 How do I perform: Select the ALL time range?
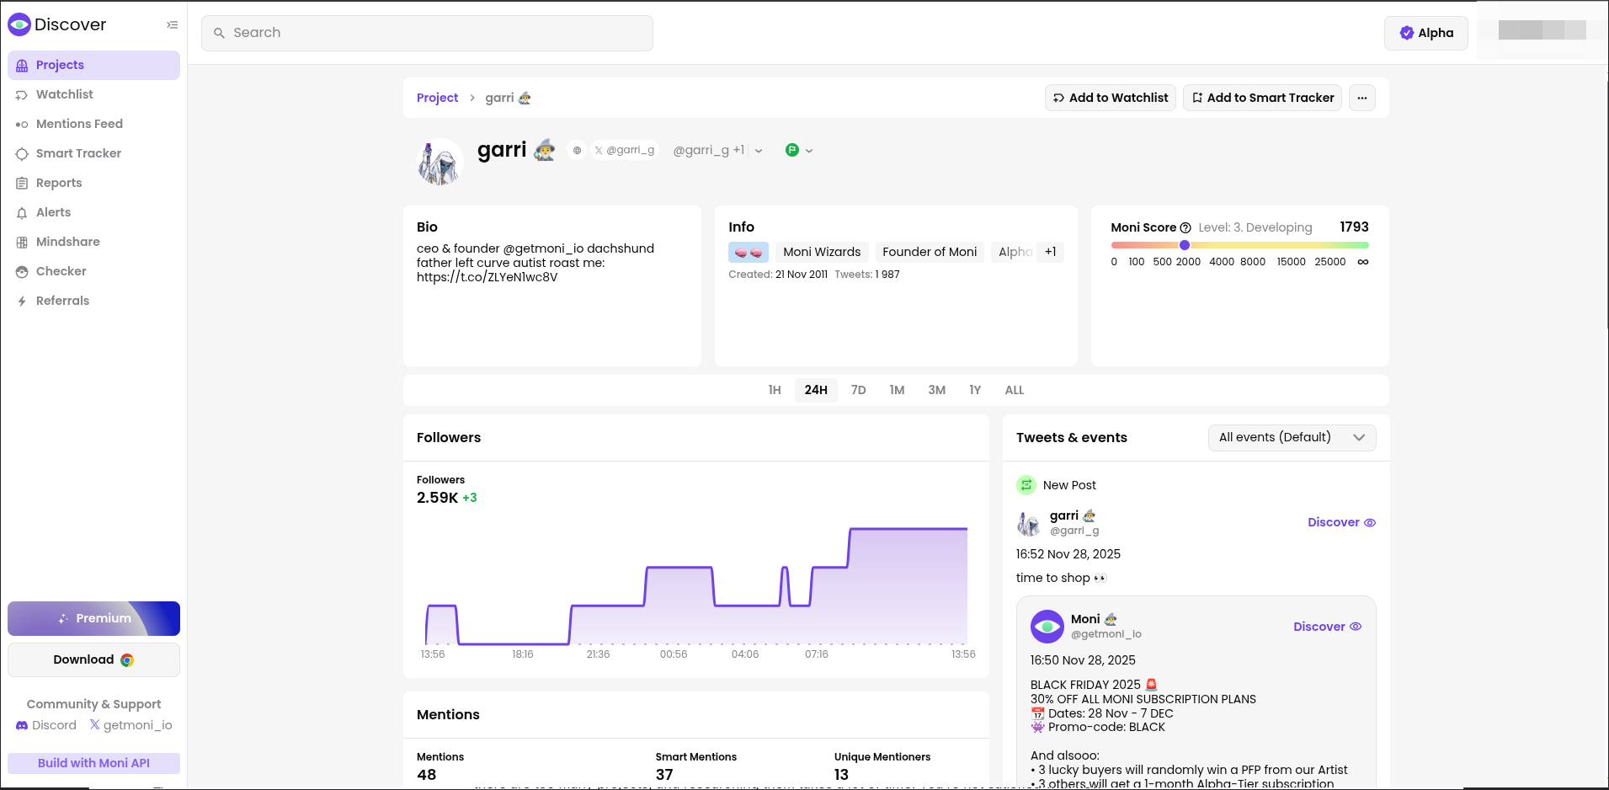tap(1014, 390)
